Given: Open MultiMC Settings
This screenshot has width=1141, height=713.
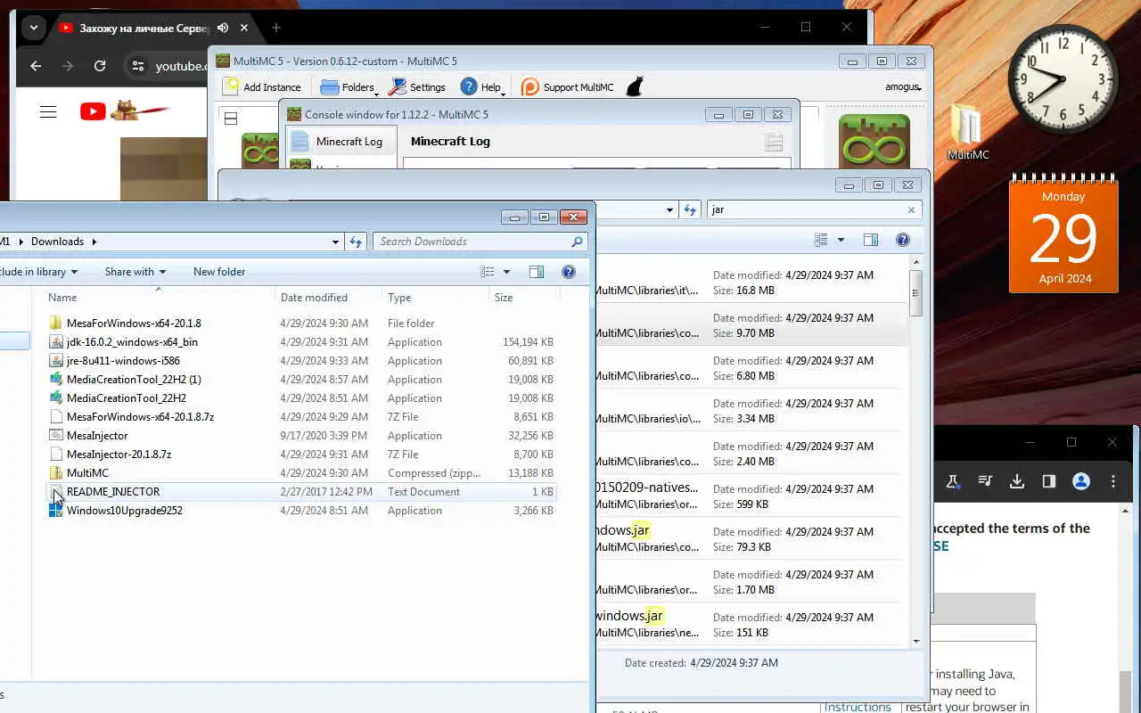Looking at the screenshot, I should click(x=417, y=86).
